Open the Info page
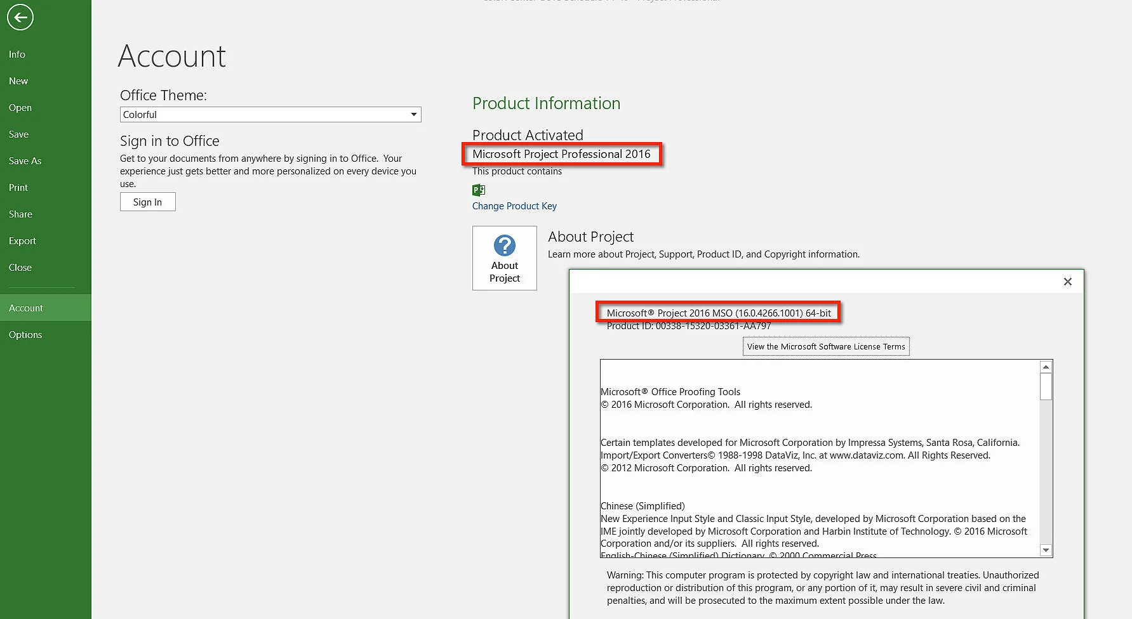This screenshot has height=619, width=1132. [x=17, y=55]
